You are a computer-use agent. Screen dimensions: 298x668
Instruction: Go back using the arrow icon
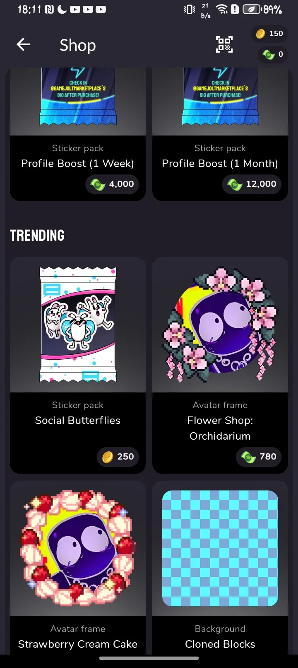pyautogui.click(x=23, y=44)
